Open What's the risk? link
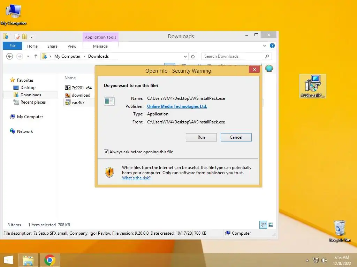 [x=136, y=178]
